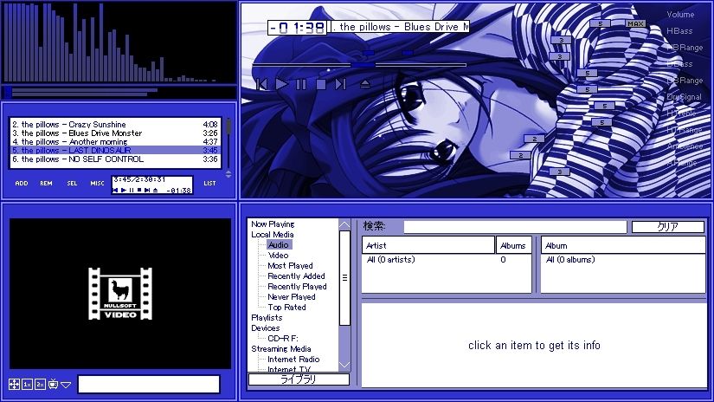Set video size with the 2x button
Screen dimensions: 714x402
(40, 384)
